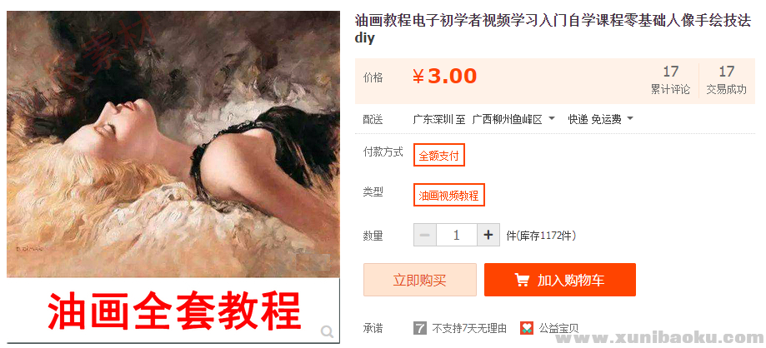Click the oil painting product thumbnail

tap(173, 177)
